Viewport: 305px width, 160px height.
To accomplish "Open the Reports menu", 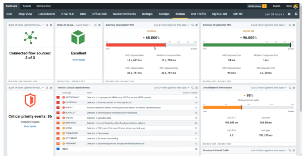I will [27, 6].
